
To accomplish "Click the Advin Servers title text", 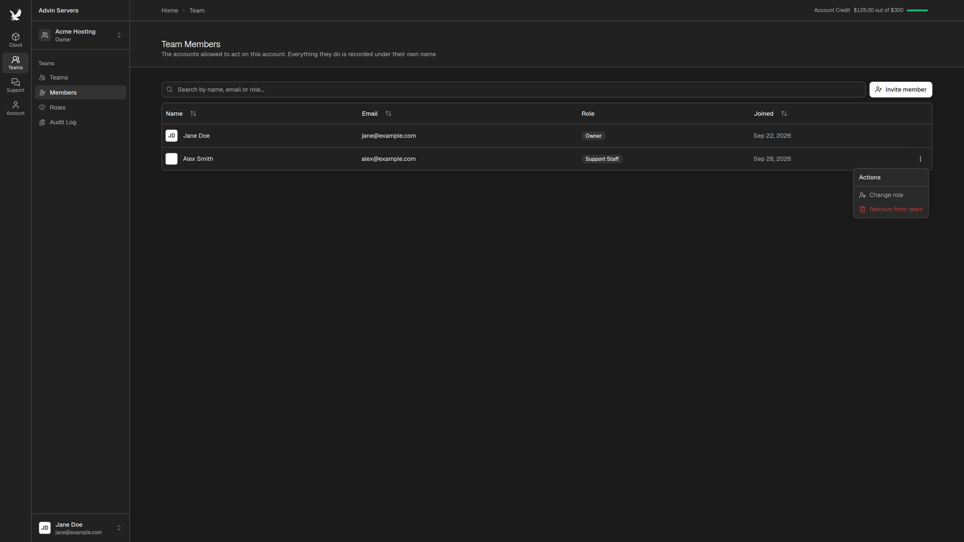I will coord(58,11).
